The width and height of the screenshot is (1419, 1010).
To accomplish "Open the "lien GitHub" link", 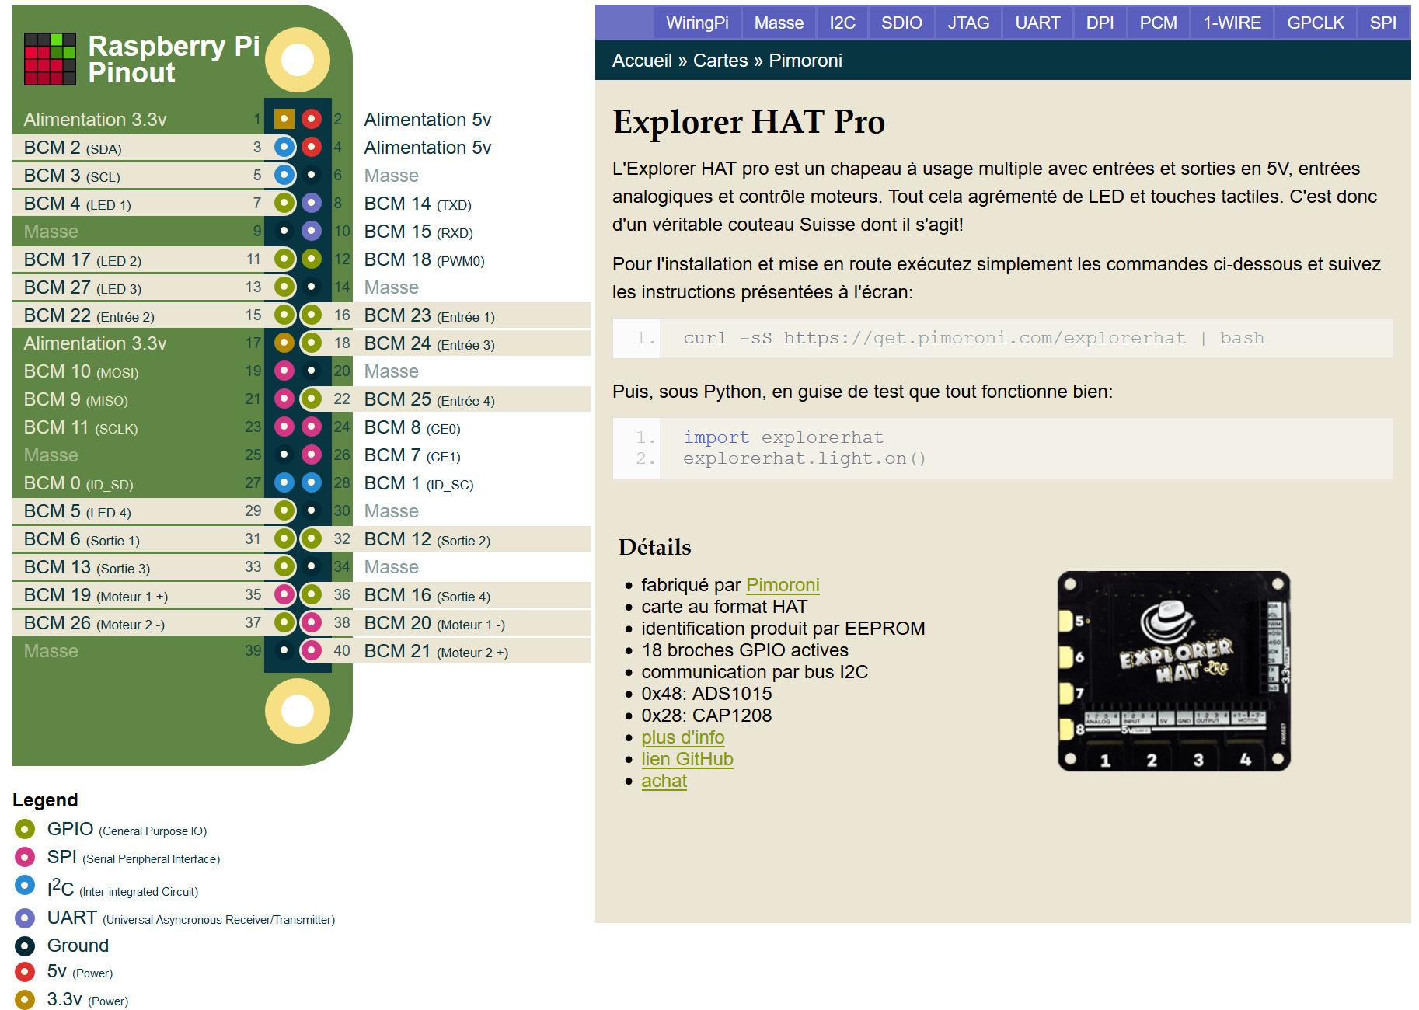I will tap(687, 759).
